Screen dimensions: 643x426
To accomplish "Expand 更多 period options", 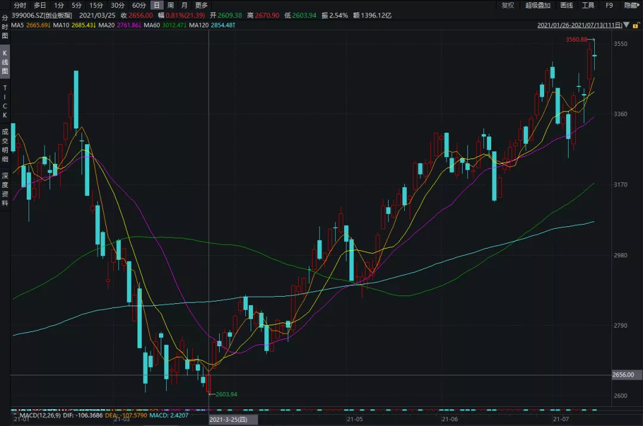I will tap(201, 5).
